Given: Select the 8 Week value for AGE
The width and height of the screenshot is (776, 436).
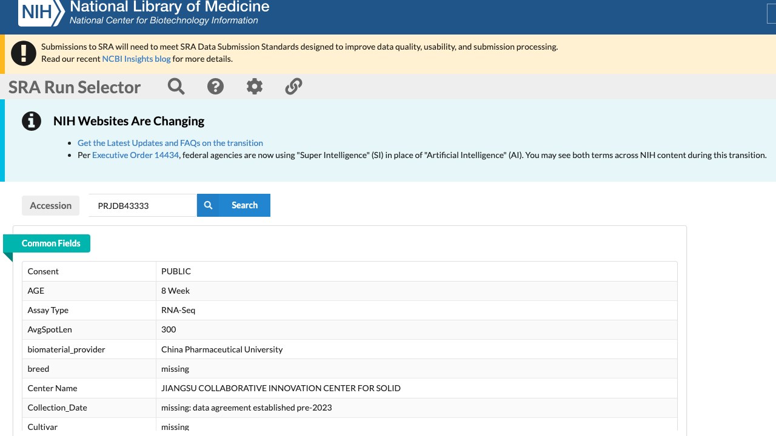Looking at the screenshot, I should [x=176, y=291].
